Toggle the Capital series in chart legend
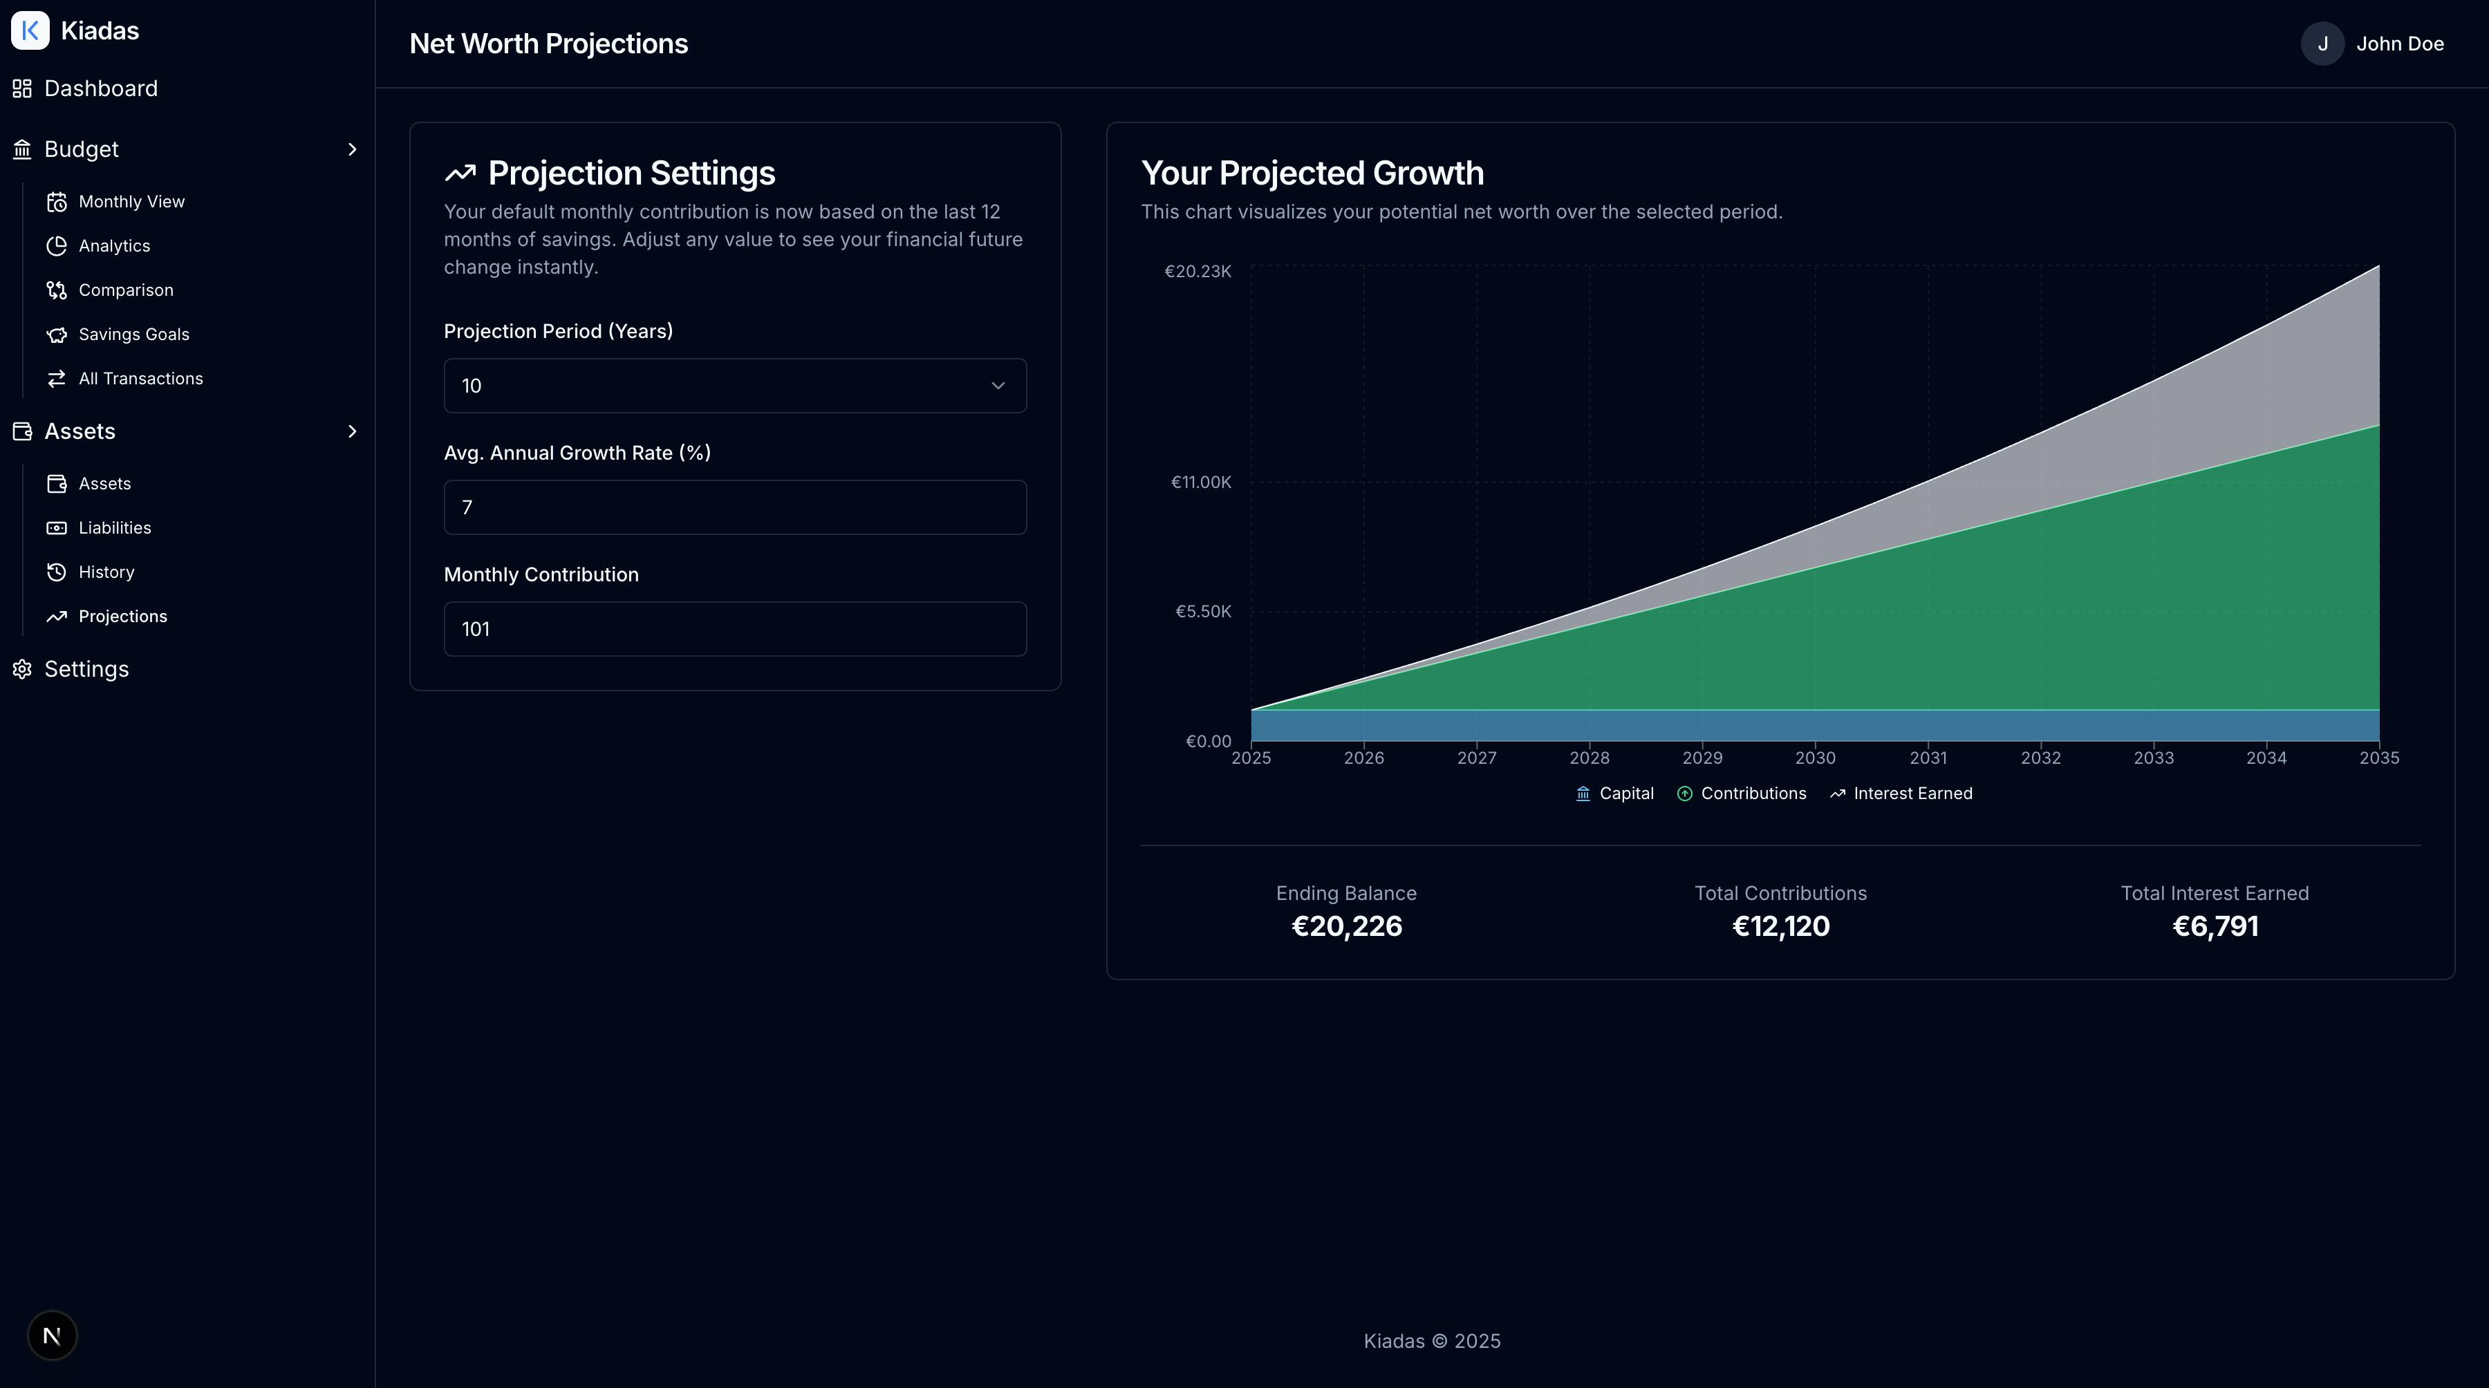Viewport: 2489px width, 1388px height. (x=1614, y=793)
